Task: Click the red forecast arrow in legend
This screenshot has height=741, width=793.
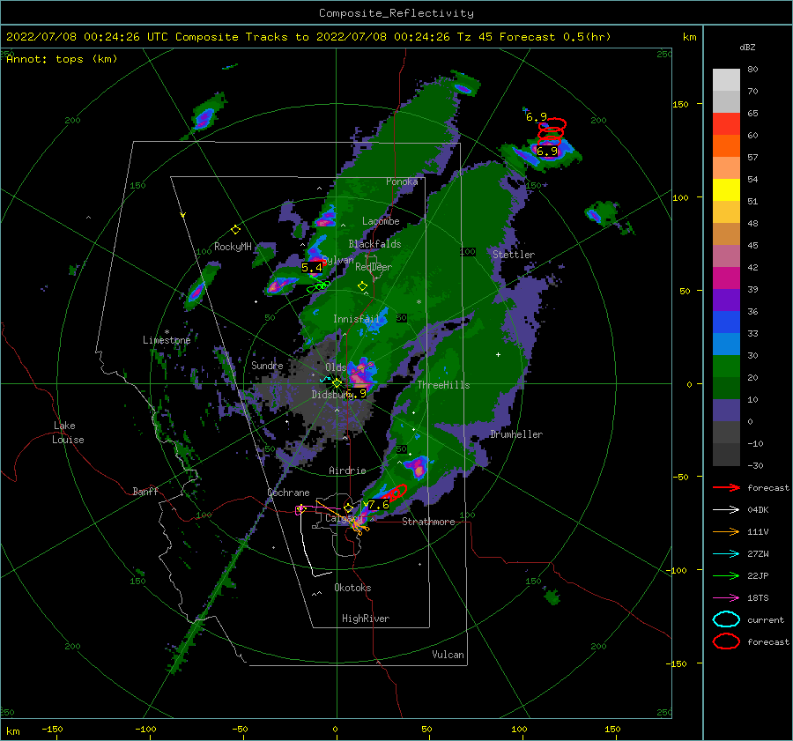Action: tap(726, 487)
